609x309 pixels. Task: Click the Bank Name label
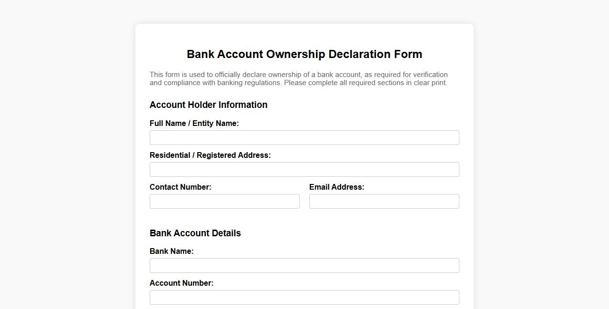pyautogui.click(x=171, y=251)
